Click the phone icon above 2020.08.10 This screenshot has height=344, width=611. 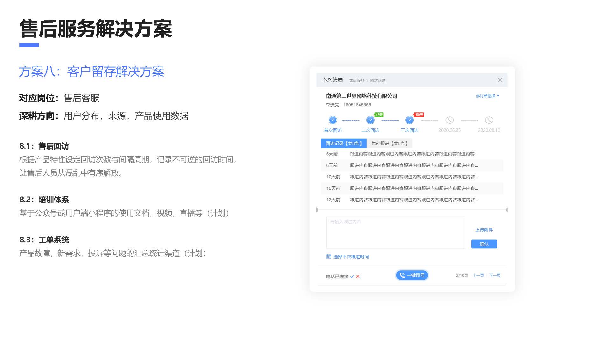(x=489, y=120)
